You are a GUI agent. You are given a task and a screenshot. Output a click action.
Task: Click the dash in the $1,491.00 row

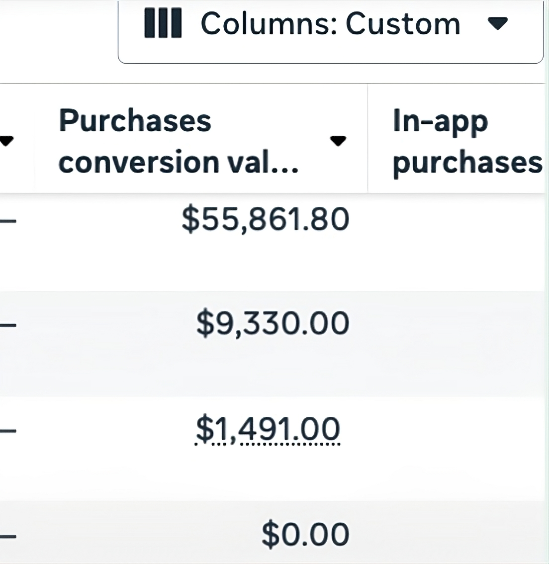coord(8,431)
